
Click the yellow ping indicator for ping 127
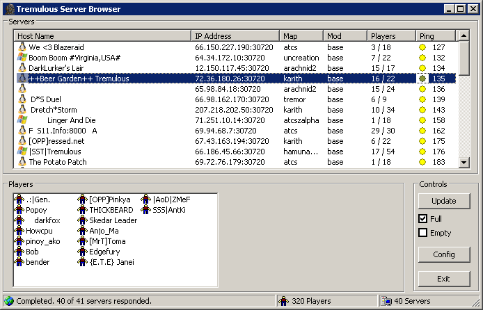pos(422,47)
